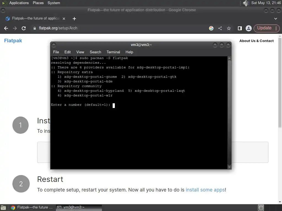The width and height of the screenshot is (282, 211).
Task: Open the terminal's File menu
Action: (56, 52)
